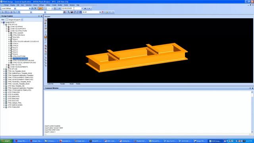The image size is (254, 143).
Task: Open the Selection menu
Action: [29, 5]
